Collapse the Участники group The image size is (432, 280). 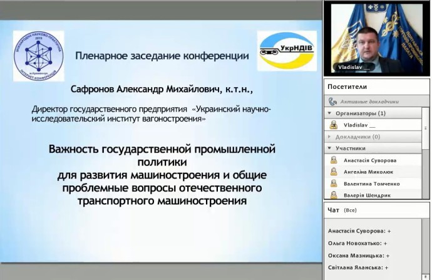[x=330, y=148]
